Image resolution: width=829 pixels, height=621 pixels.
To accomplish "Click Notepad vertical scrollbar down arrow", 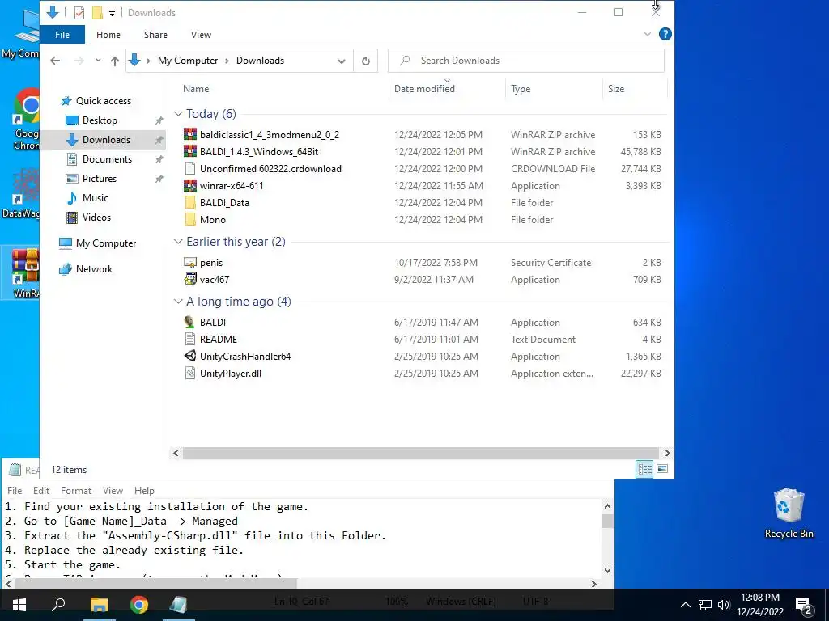I will click(x=607, y=570).
